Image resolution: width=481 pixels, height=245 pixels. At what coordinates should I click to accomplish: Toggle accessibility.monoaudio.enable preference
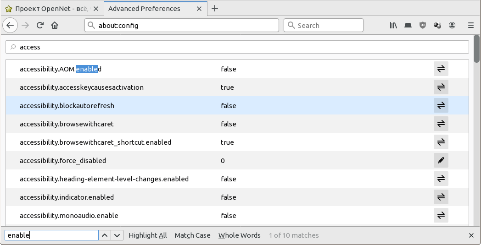441,216
